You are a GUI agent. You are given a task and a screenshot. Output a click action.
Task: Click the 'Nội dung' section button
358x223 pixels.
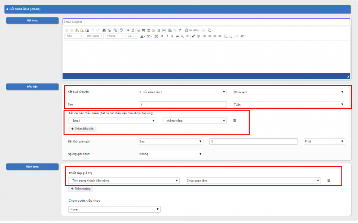33,21
